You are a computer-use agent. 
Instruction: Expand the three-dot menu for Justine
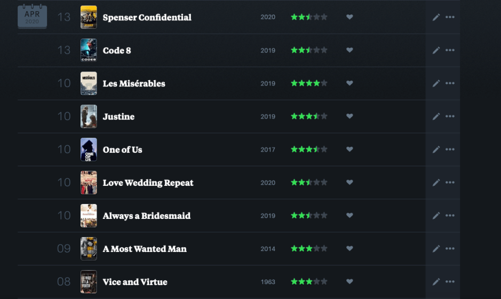click(450, 116)
